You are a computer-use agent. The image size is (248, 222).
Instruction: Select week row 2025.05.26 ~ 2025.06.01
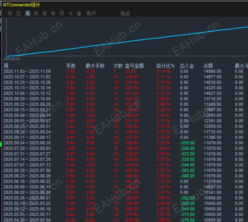(125, 198)
